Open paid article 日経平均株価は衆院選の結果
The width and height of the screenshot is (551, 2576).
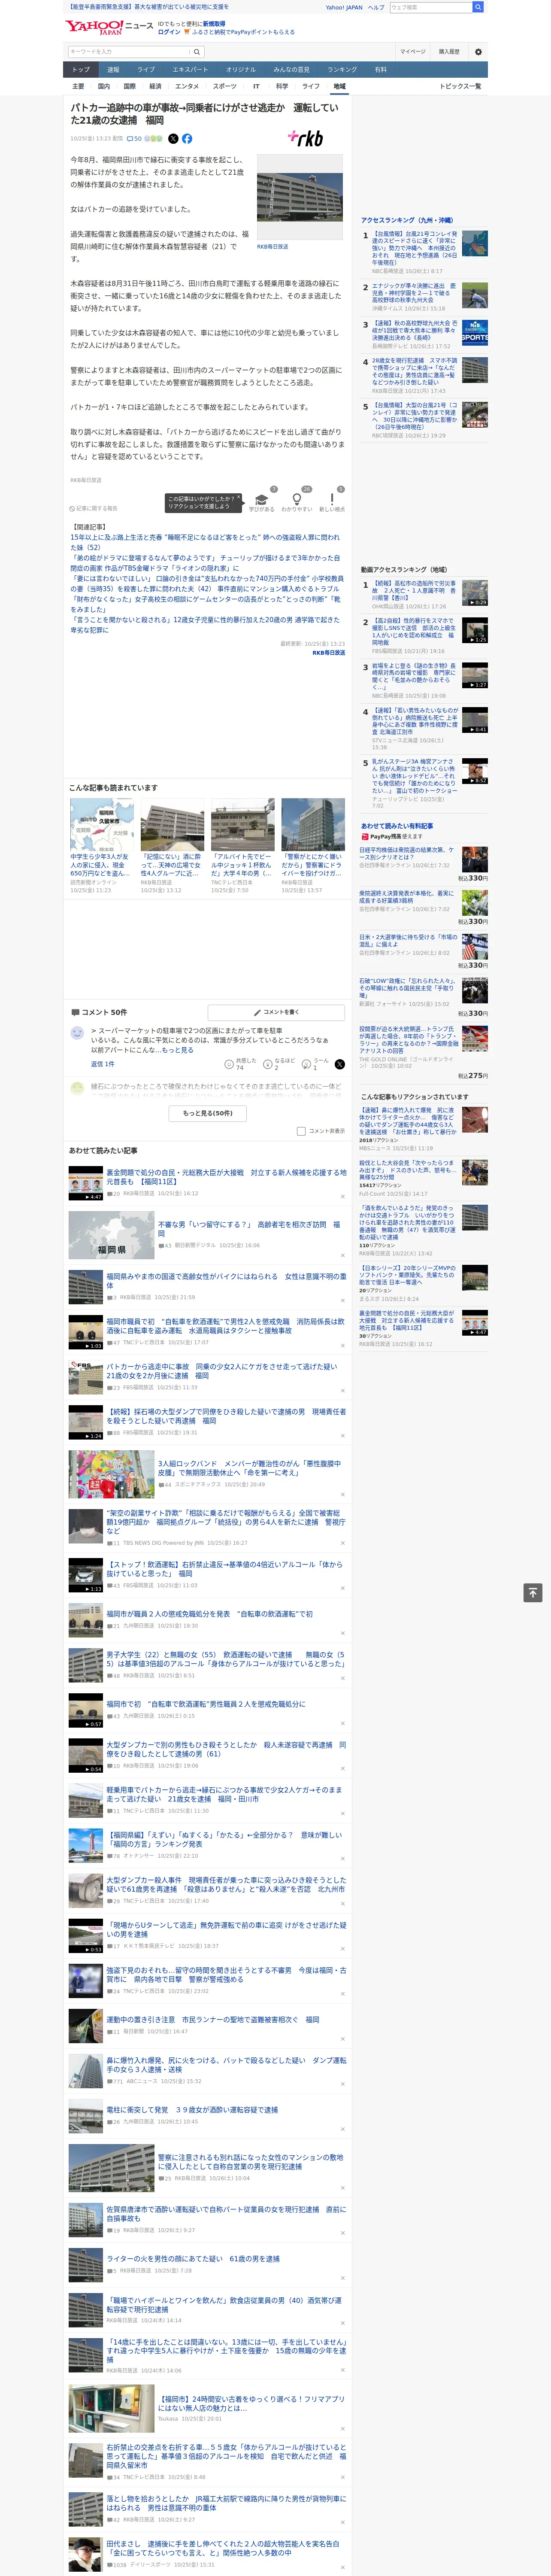pyautogui.click(x=406, y=853)
